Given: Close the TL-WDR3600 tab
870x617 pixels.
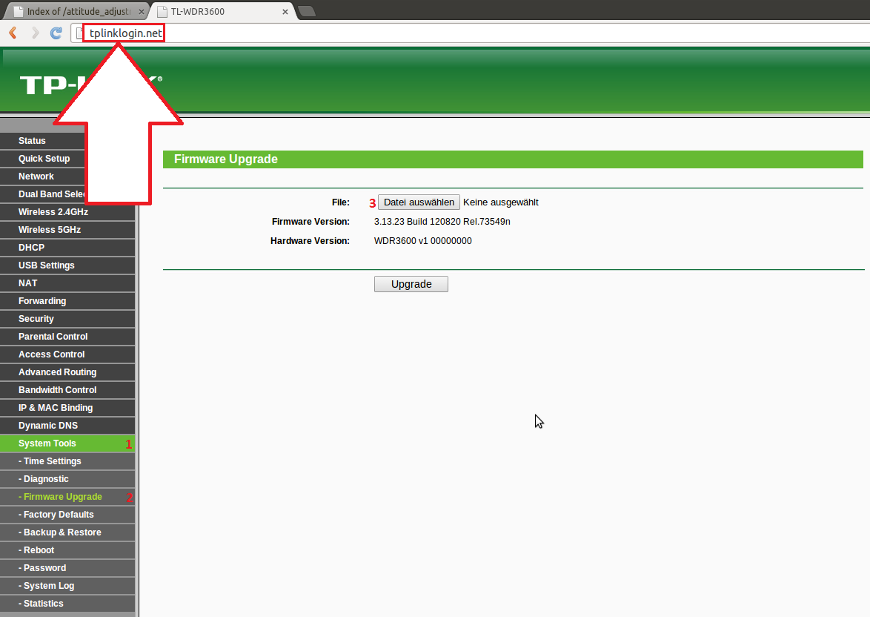Looking at the screenshot, I should click(x=285, y=12).
